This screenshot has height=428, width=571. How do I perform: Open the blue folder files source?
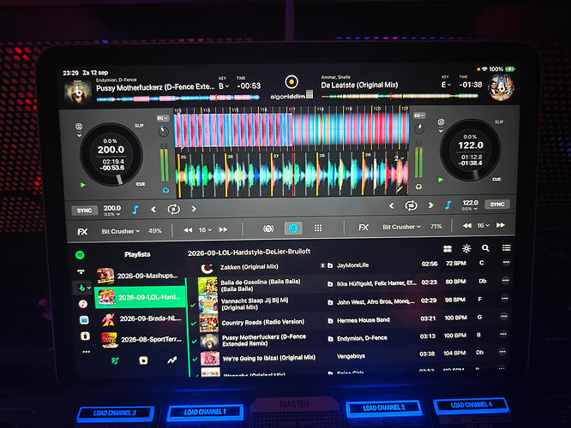click(x=84, y=320)
